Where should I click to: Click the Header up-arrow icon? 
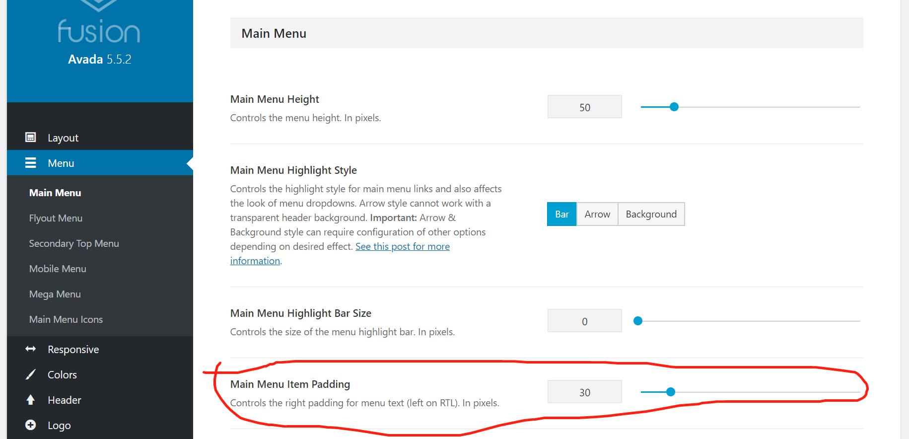pyautogui.click(x=31, y=400)
